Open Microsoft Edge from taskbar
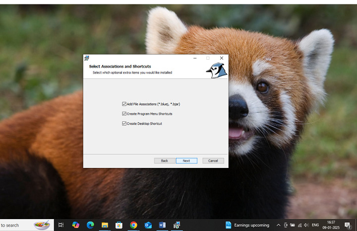 click(x=90, y=226)
